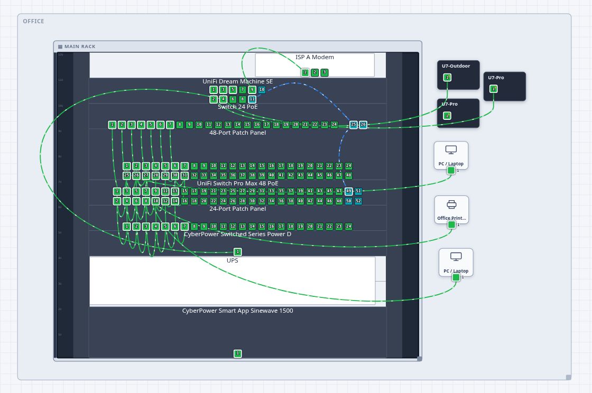Viewport: 592px width, 393px height.
Task: Select port 25 on 48-Port Patch Panel
Action: point(127,175)
